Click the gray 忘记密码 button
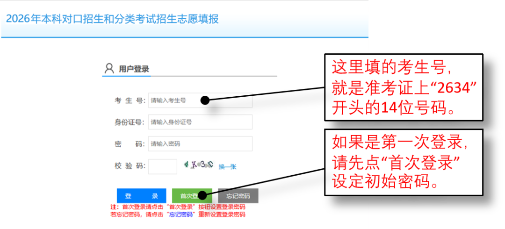This screenshot has width=505, height=229. pyautogui.click(x=238, y=196)
